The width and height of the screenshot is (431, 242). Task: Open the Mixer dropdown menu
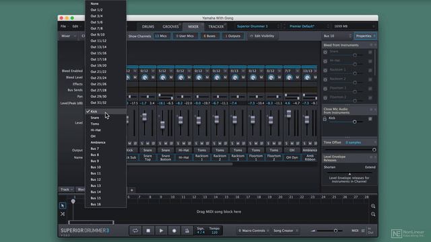pyautogui.click(x=68, y=36)
